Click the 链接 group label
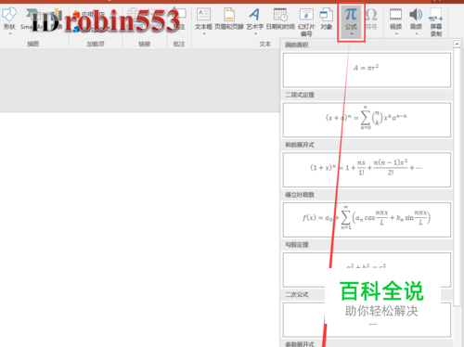This screenshot has height=347, width=464. tap(145, 44)
